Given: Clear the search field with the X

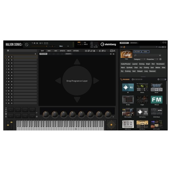Looking at the screenshot, I should point(160,55).
